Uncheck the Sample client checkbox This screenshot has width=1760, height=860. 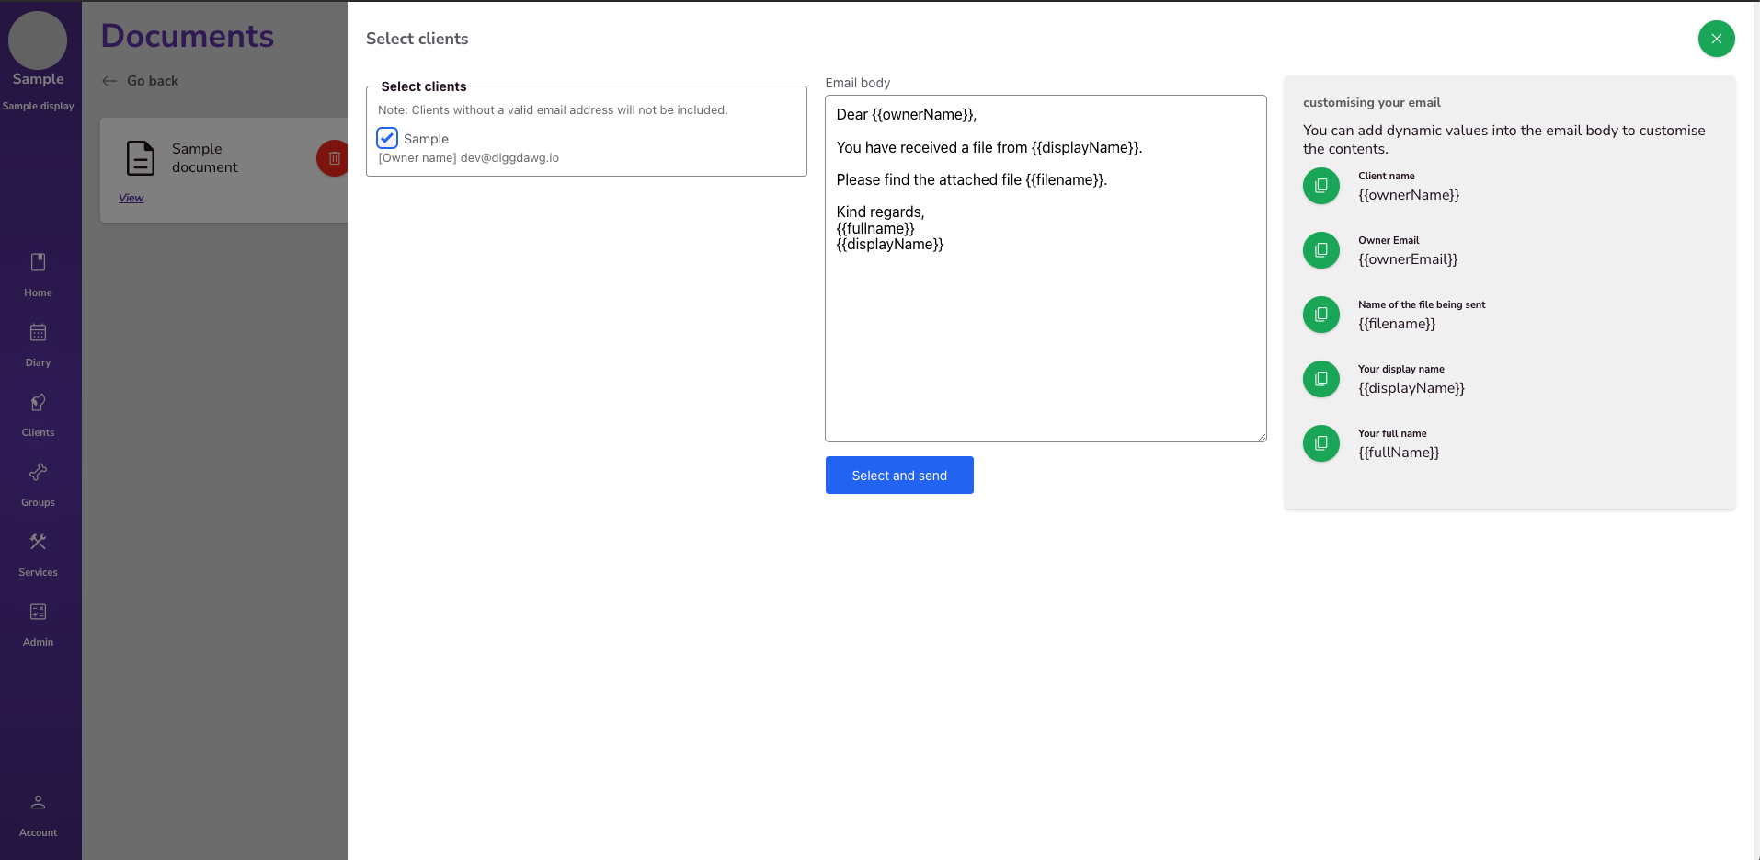point(387,138)
